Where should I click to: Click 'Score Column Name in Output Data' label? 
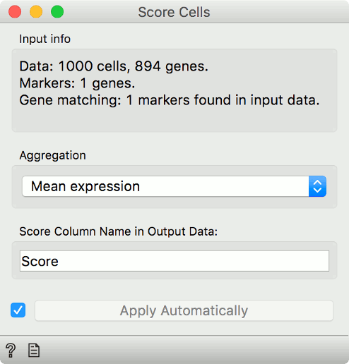(119, 231)
